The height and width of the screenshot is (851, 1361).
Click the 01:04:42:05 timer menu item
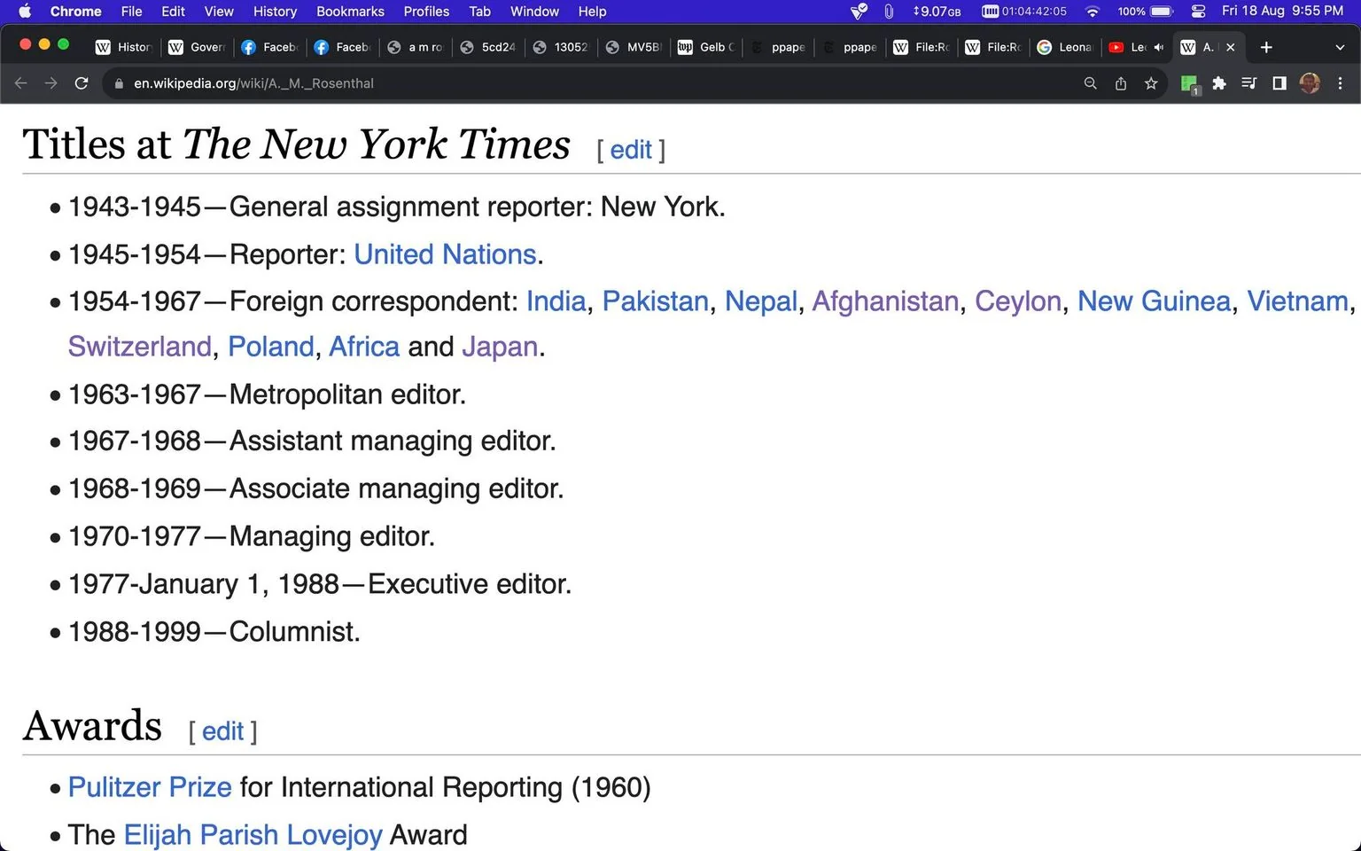coord(1024,11)
